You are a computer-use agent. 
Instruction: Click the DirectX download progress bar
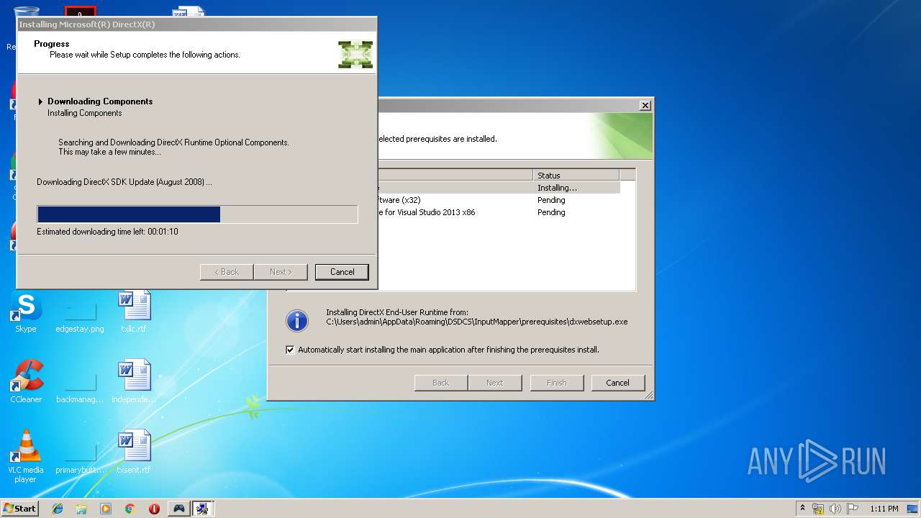(x=197, y=214)
